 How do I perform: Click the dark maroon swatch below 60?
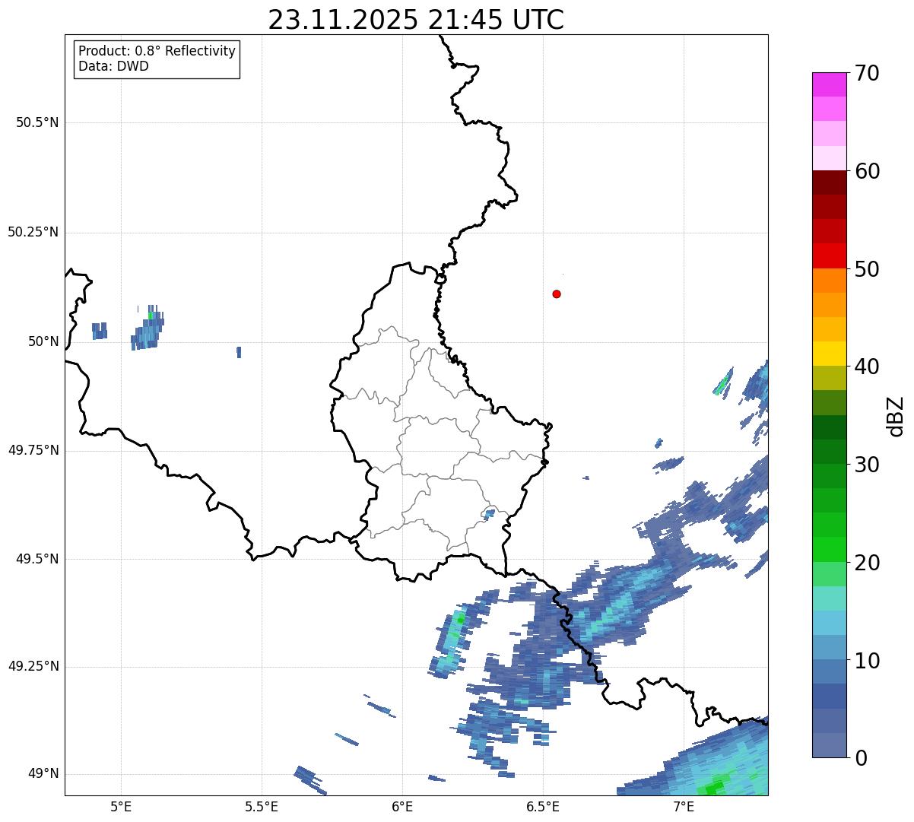829,182
